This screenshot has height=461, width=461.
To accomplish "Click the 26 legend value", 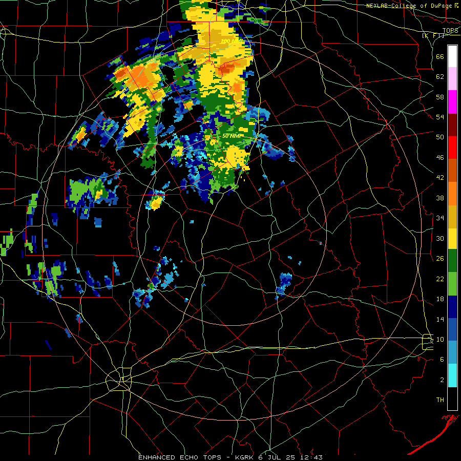I will pyautogui.click(x=440, y=259).
